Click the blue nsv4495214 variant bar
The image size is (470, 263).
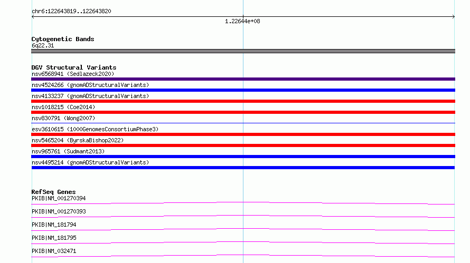point(243,168)
